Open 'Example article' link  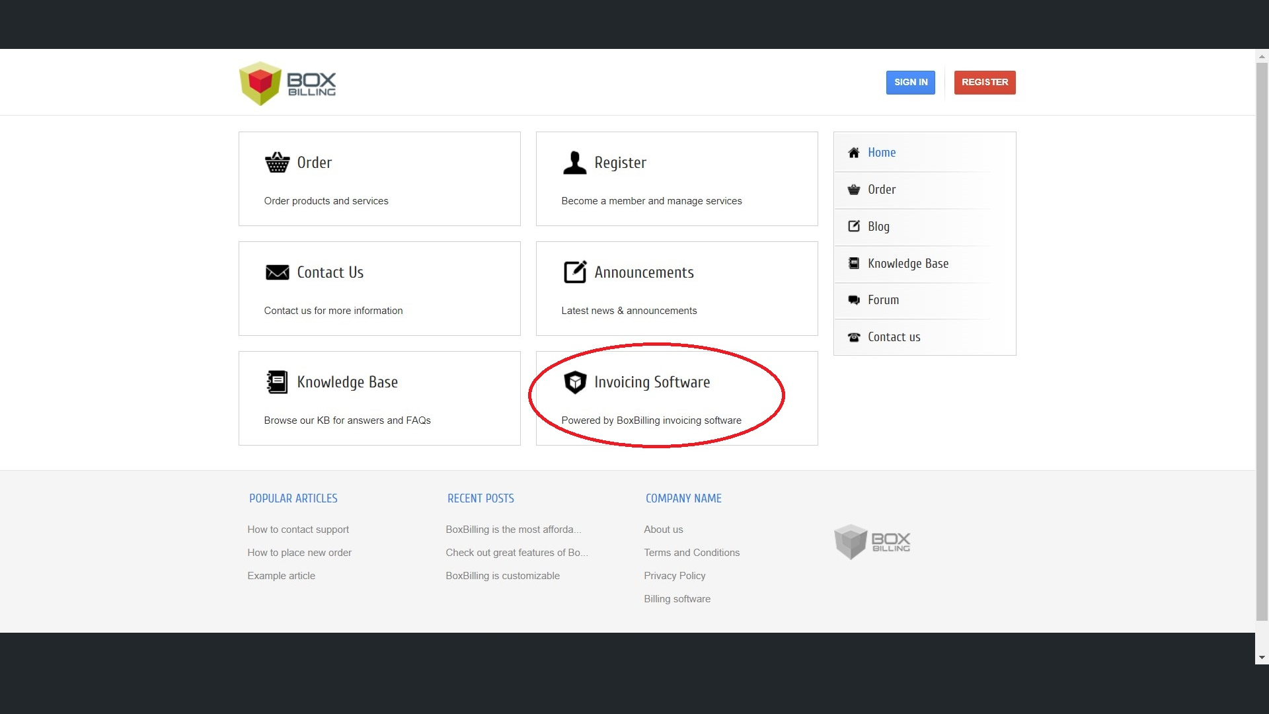281,576
